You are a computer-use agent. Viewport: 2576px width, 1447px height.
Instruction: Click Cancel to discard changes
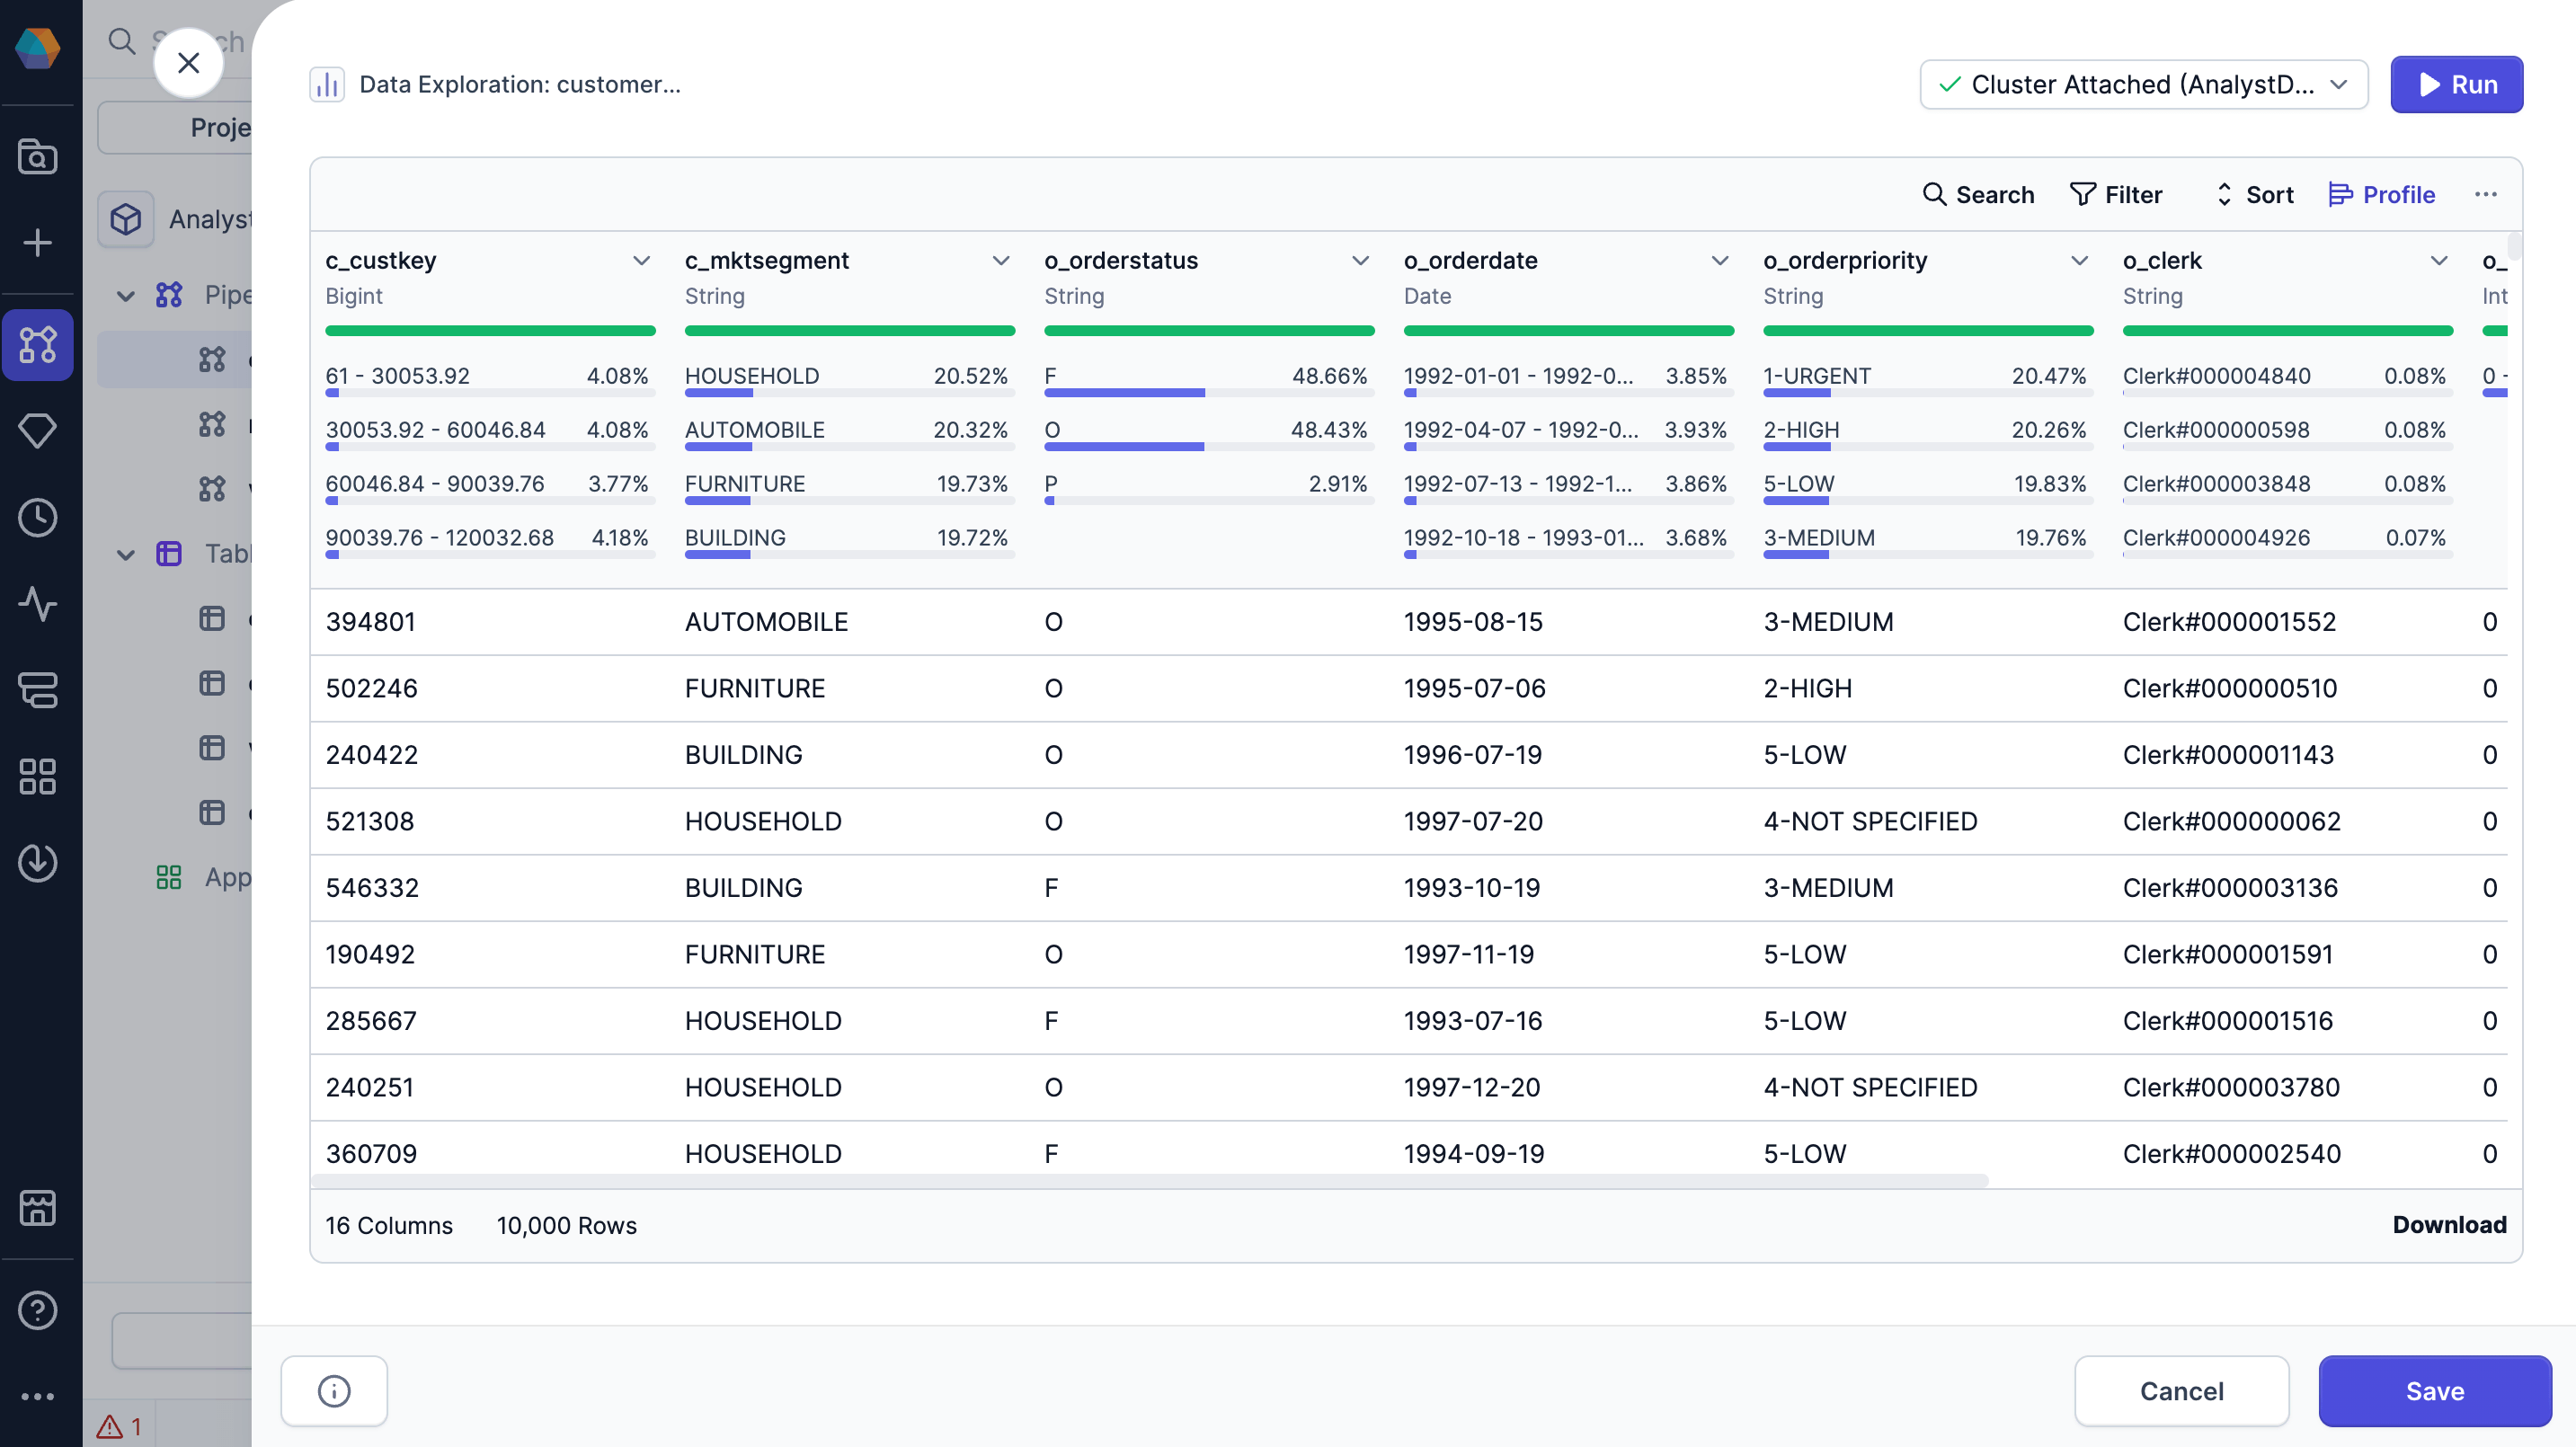click(x=2181, y=1390)
